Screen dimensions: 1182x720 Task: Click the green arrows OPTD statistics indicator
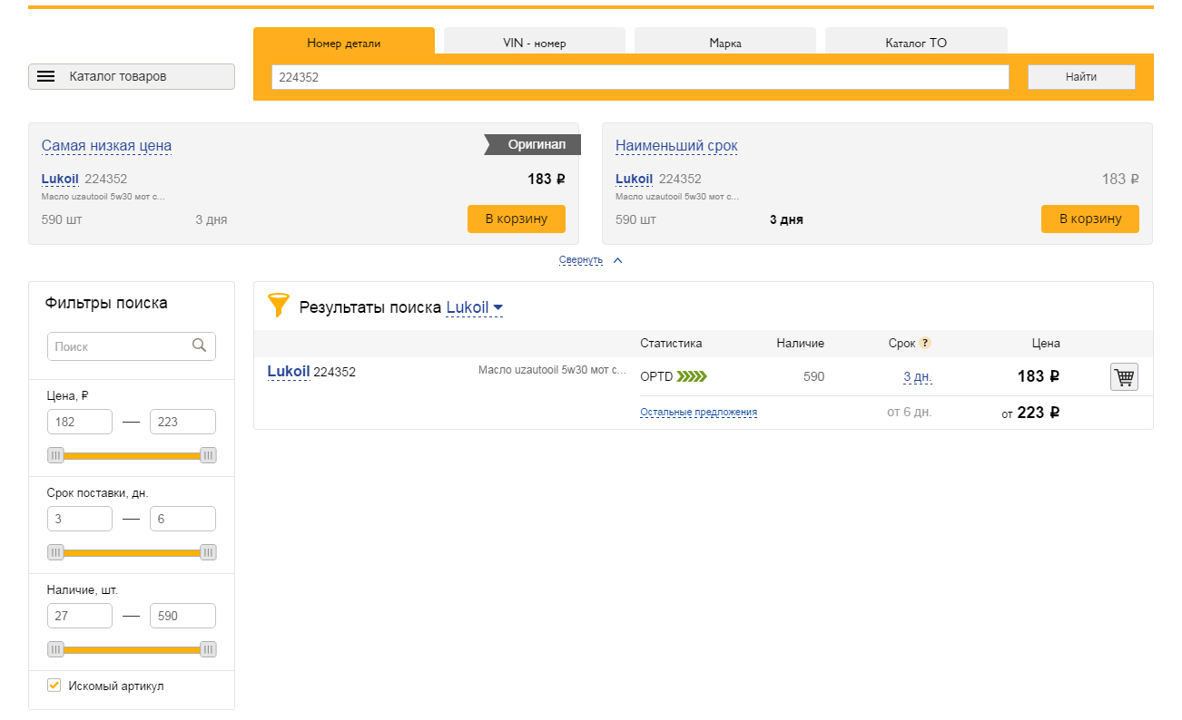(692, 376)
